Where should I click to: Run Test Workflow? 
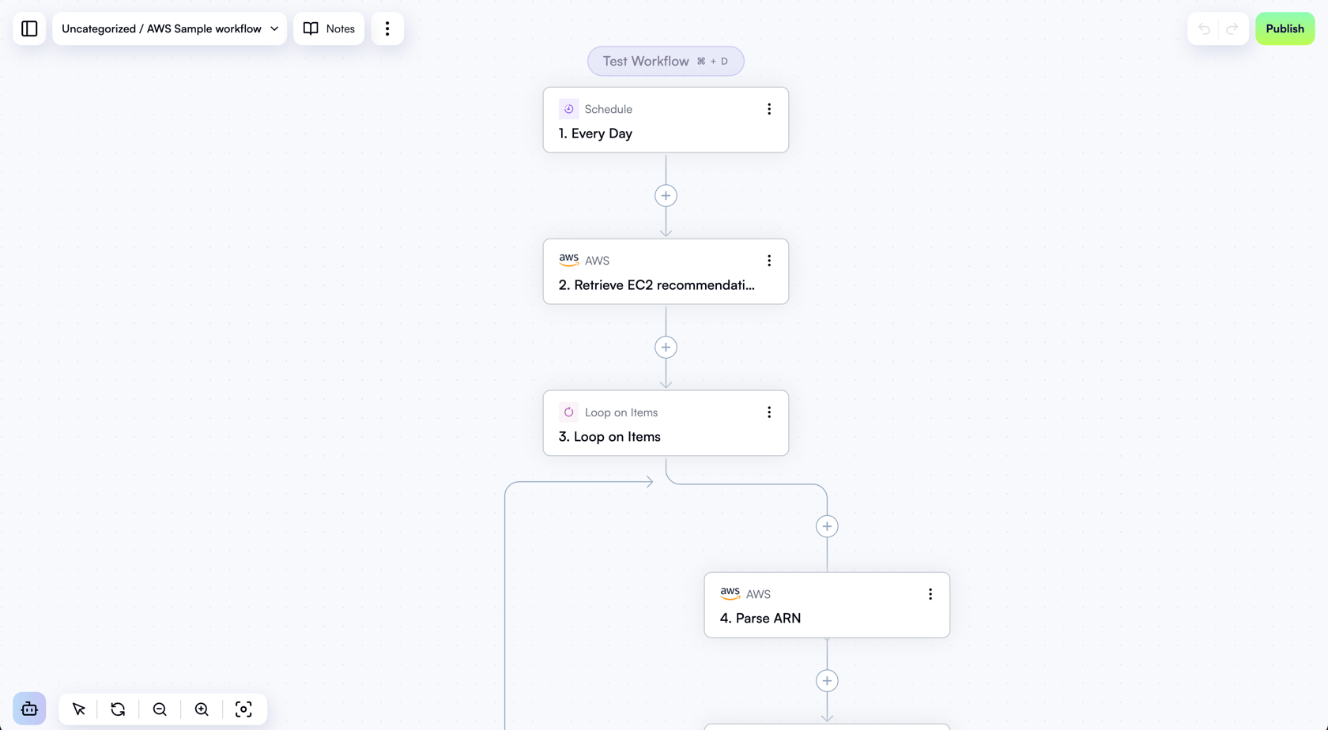pos(666,61)
